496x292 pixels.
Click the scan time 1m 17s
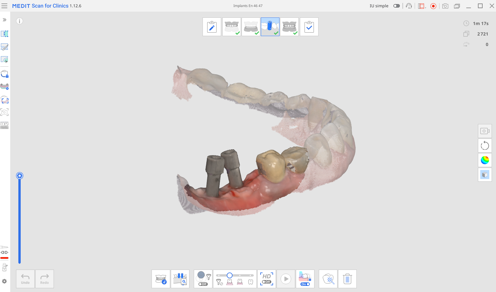tap(481, 24)
